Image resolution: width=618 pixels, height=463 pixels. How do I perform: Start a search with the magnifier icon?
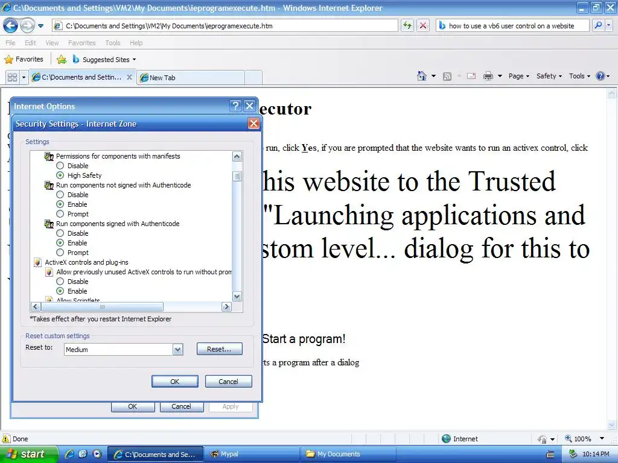click(598, 25)
